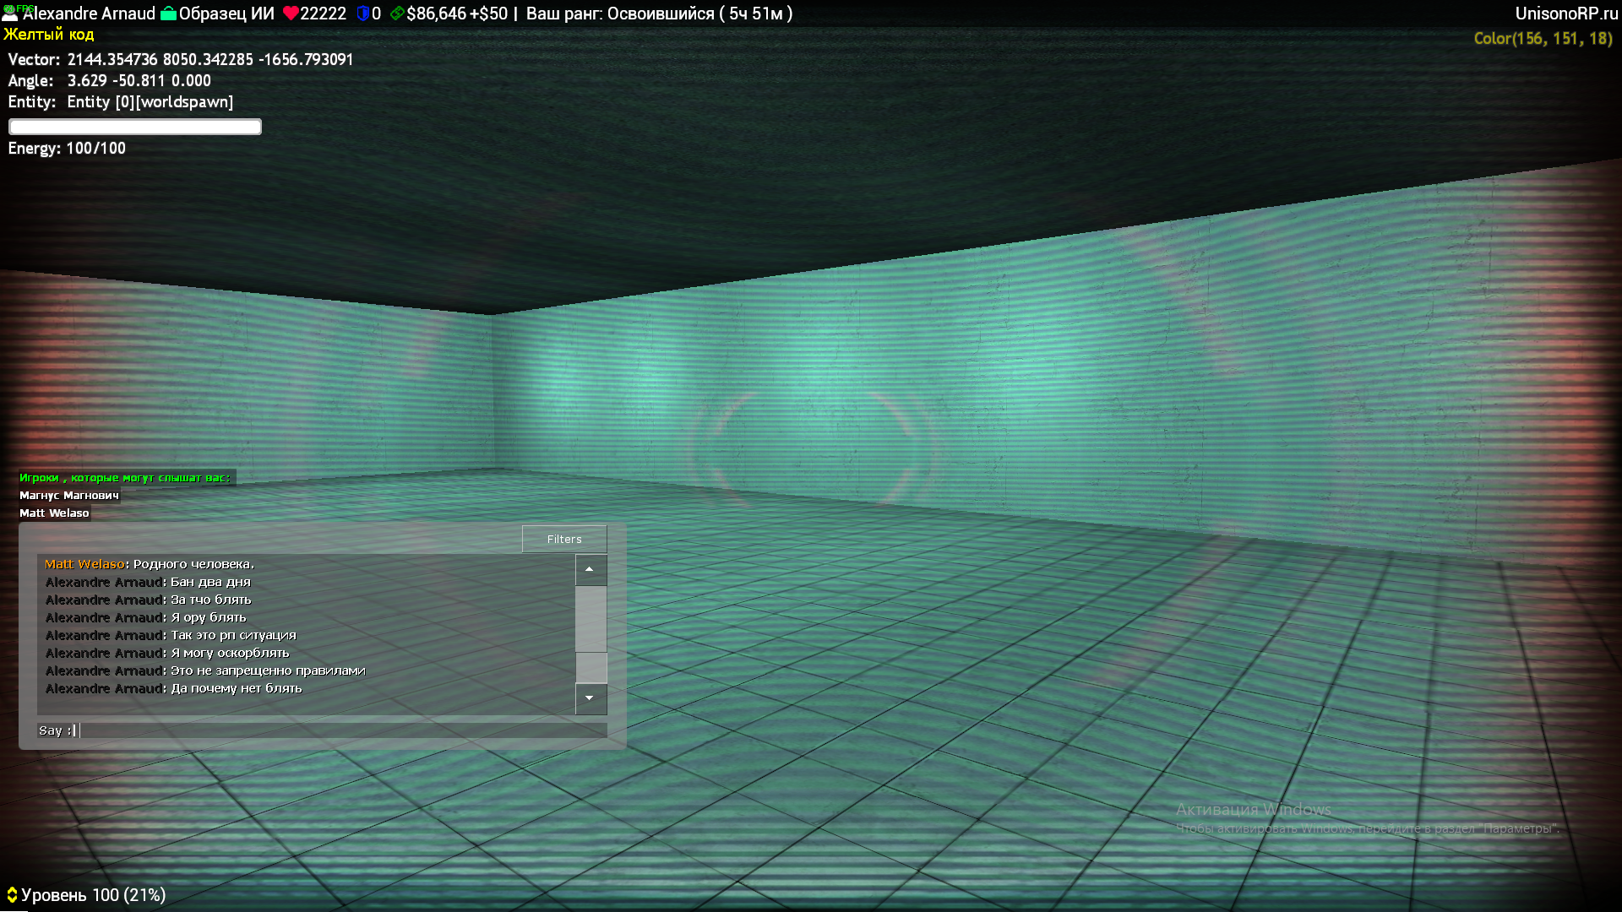Click the player avatar icon beside Alexandre Arnaud
The height and width of the screenshot is (912, 1622).
pos(9,15)
